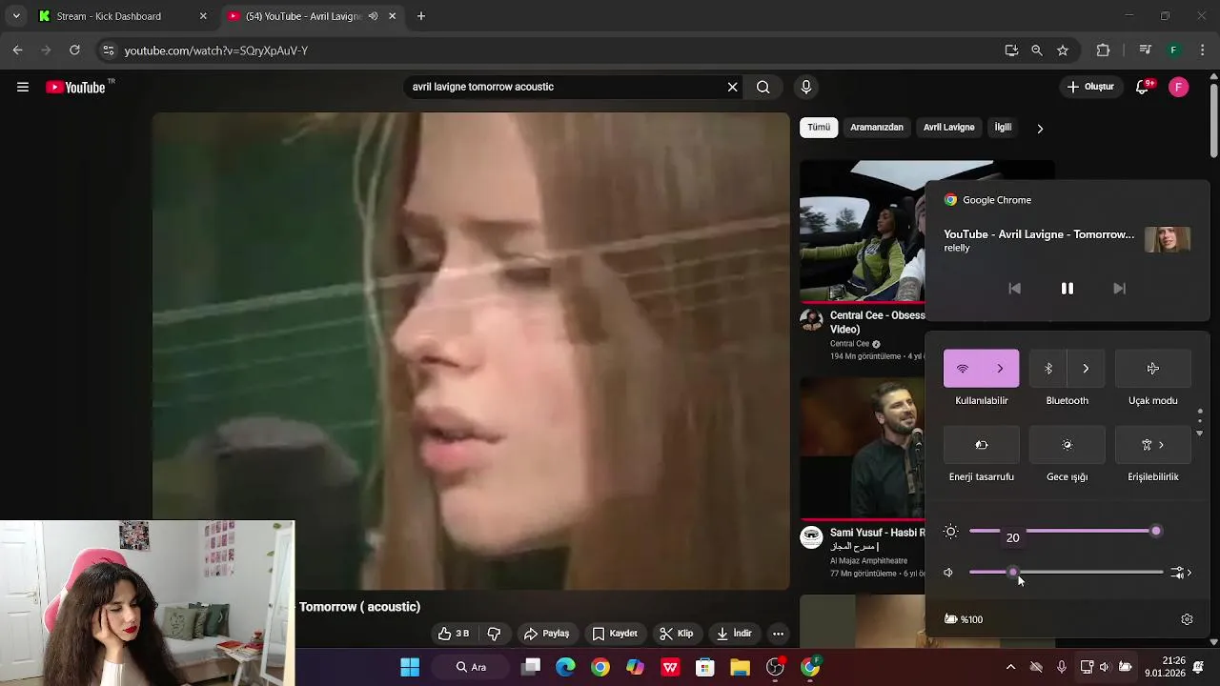Clear the YouTube search box text
Viewport: 1220px width, 686px height.
click(732, 87)
